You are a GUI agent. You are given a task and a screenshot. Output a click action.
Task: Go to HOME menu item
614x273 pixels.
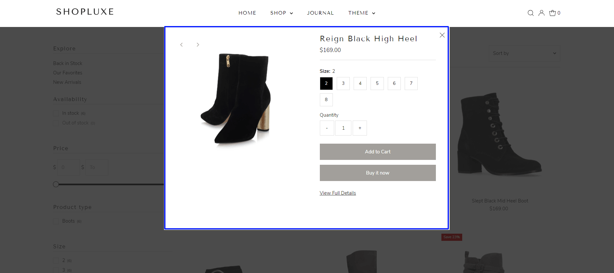coord(247,13)
